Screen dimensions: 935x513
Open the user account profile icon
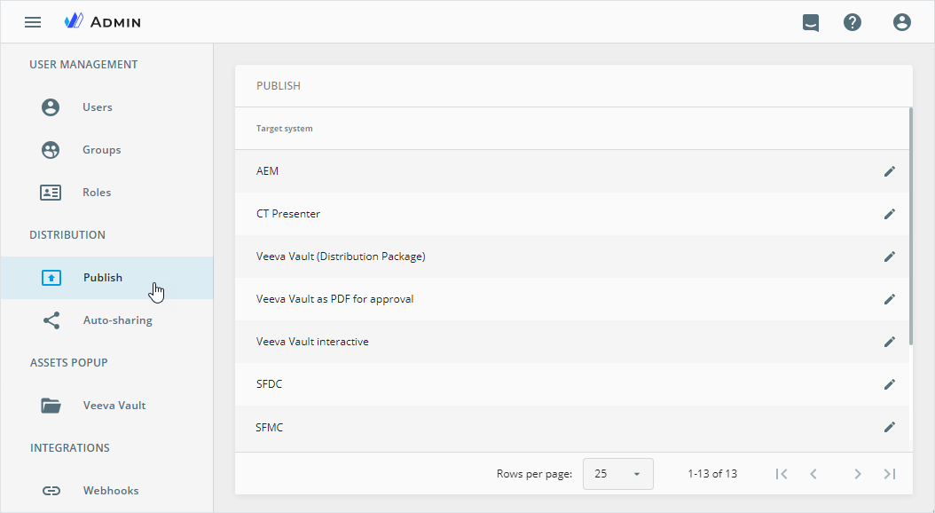tap(901, 22)
